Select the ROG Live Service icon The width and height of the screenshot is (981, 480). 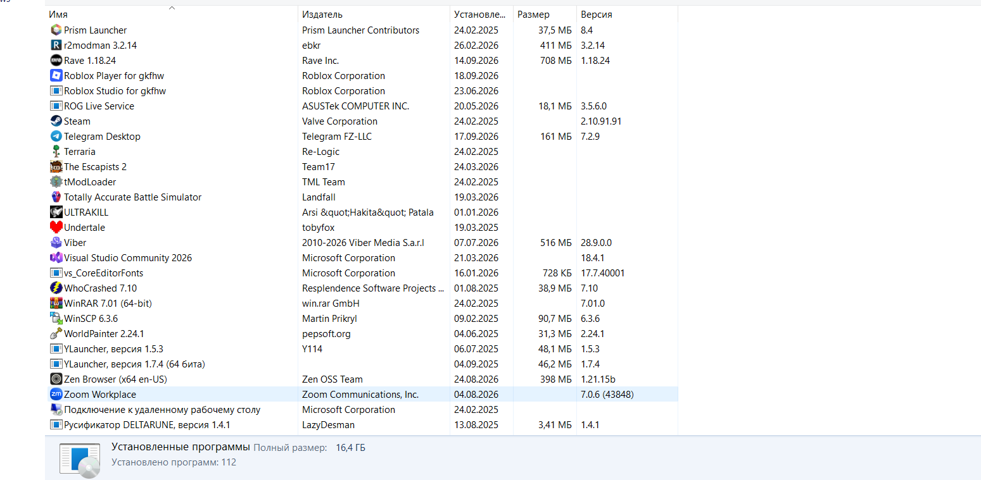click(x=56, y=106)
